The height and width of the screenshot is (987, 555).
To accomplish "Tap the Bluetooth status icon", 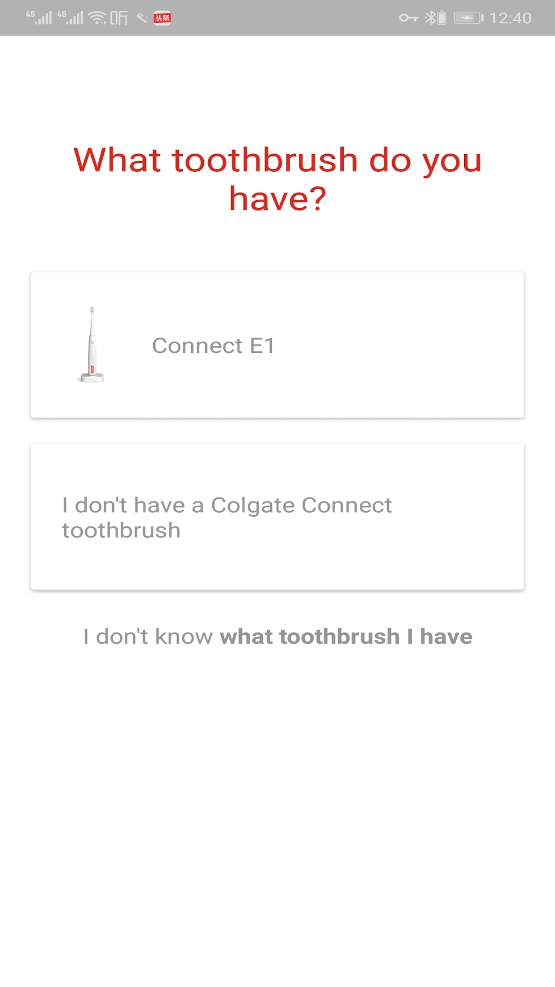I will click(x=430, y=18).
